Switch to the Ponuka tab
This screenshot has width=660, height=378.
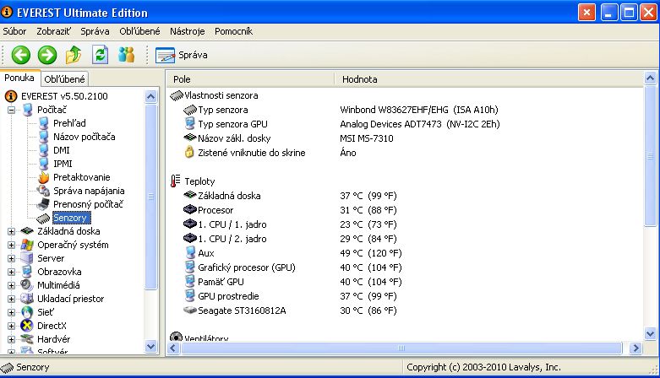click(x=19, y=78)
